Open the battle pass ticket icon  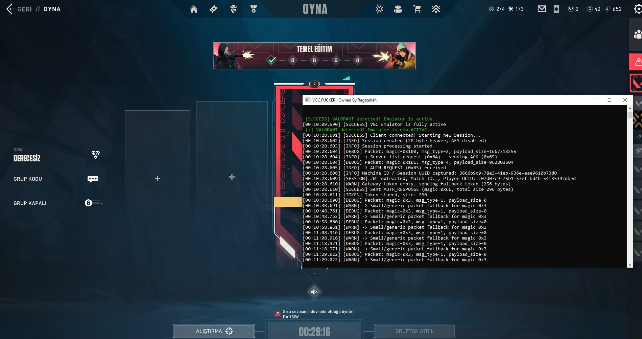[x=213, y=9]
